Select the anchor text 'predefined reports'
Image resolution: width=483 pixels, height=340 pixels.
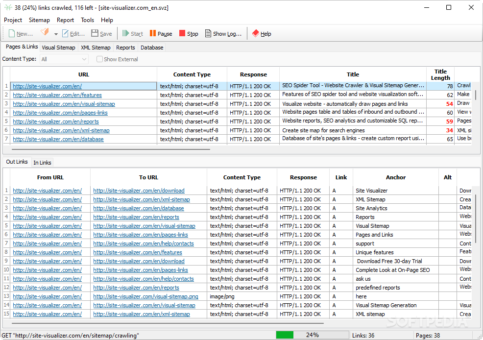click(378, 288)
